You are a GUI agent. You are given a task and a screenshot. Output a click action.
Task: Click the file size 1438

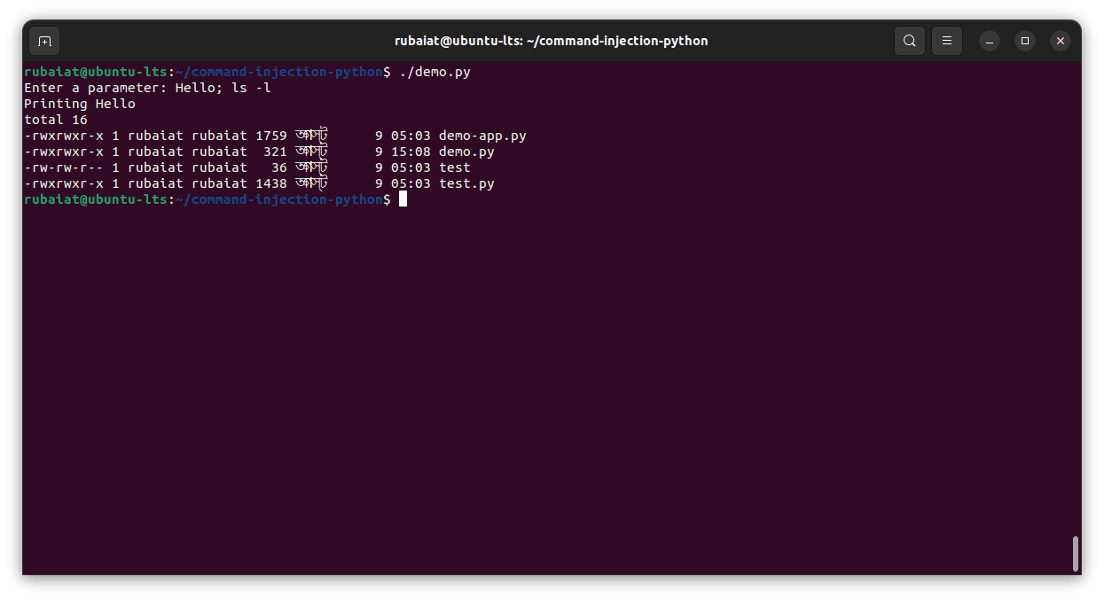[270, 183]
